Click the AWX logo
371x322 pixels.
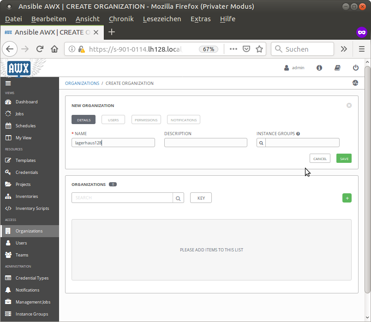pyautogui.click(x=19, y=68)
